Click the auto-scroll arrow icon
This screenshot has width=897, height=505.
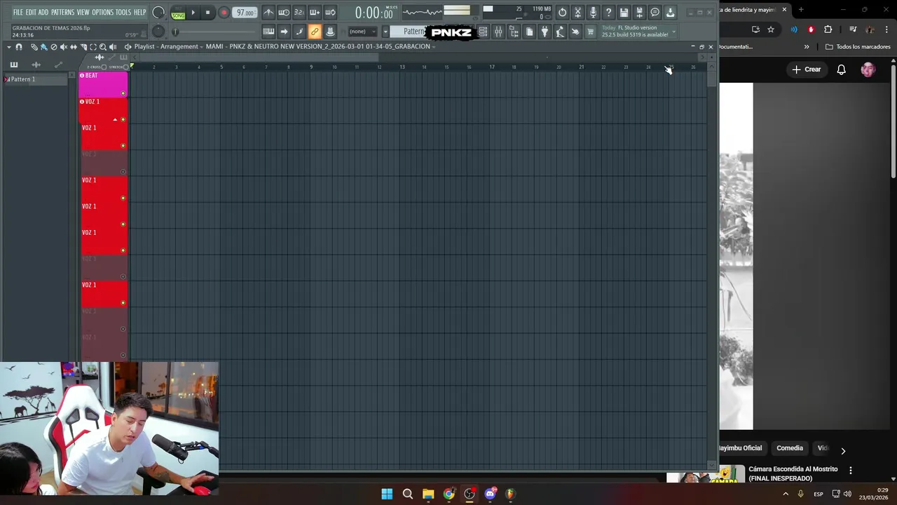click(284, 32)
